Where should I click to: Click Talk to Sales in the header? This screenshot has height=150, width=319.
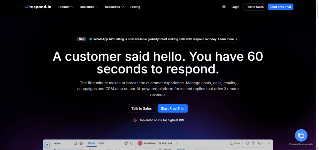[x=255, y=7]
